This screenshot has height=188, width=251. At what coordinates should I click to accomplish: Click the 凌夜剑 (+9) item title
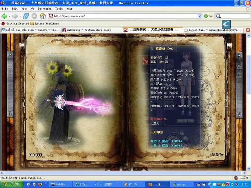(x=164, y=49)
